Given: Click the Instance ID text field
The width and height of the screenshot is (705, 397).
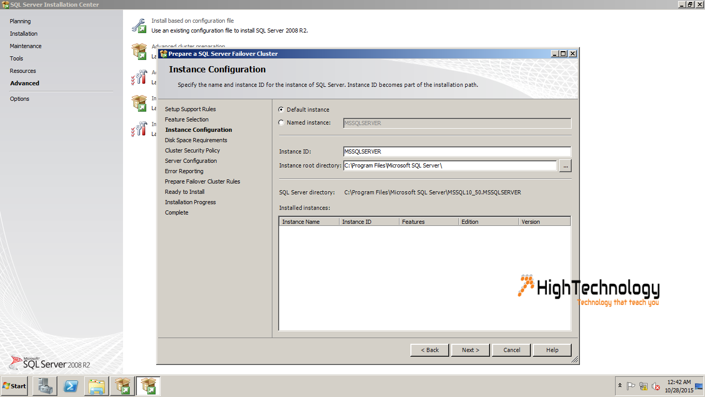Looking at the screenshot, I should click(457, 151).
